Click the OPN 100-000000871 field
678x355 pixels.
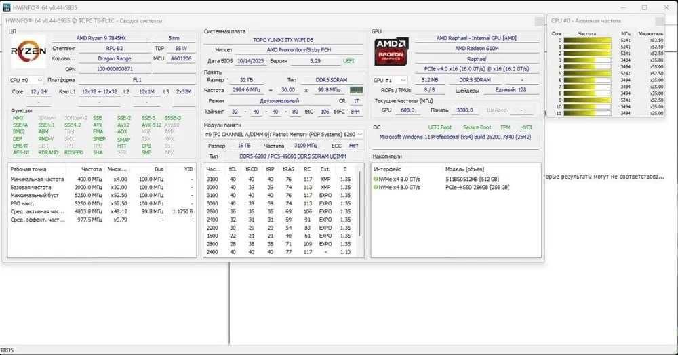click(x=114, y=69)
